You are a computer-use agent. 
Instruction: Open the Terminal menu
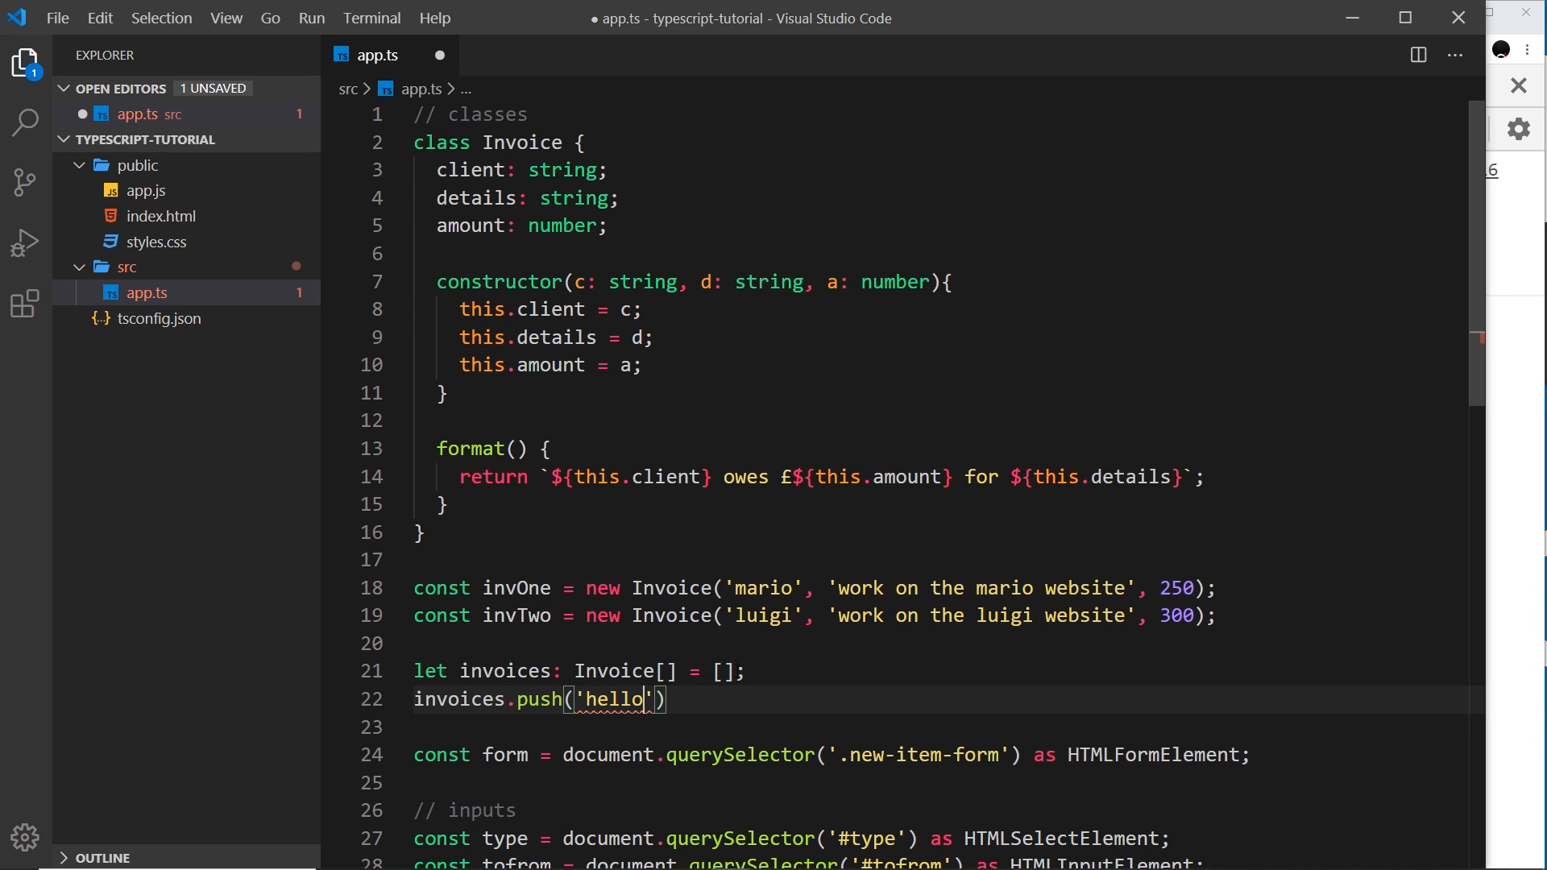pyautogui.click(x=371, y=18)
